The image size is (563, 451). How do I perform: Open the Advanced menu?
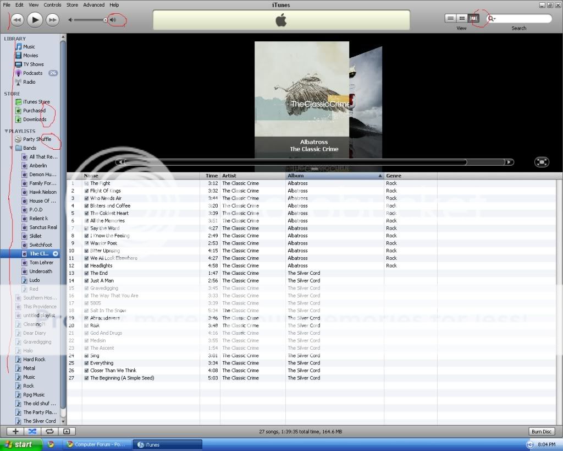[93, 4]
